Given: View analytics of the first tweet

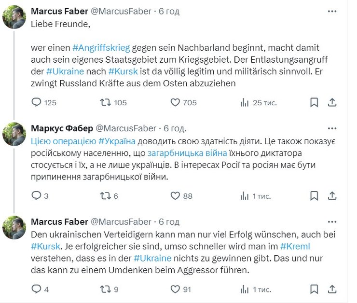Looking at the screenshot, I should coord(245,102).
